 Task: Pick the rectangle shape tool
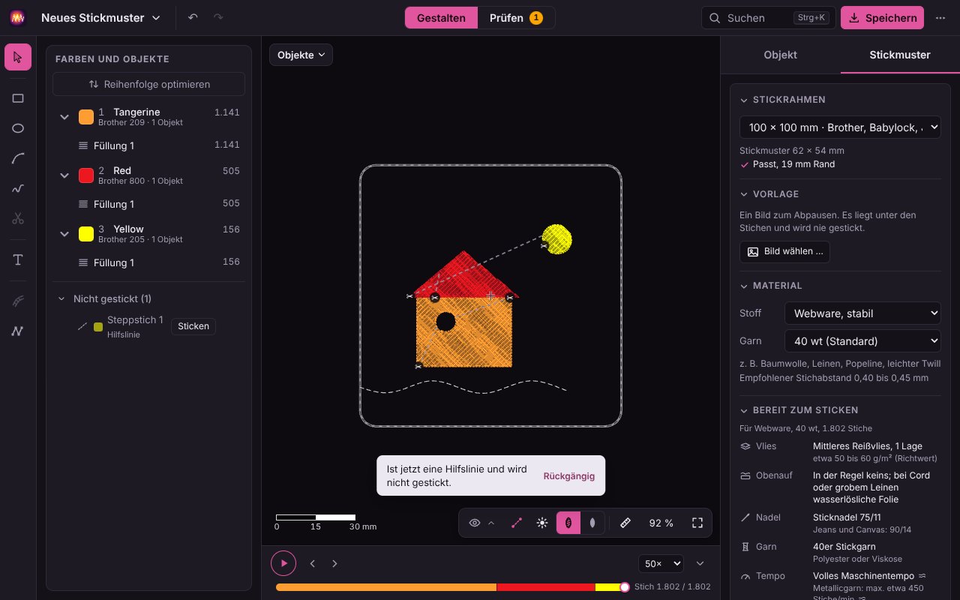tap(18, 98)
